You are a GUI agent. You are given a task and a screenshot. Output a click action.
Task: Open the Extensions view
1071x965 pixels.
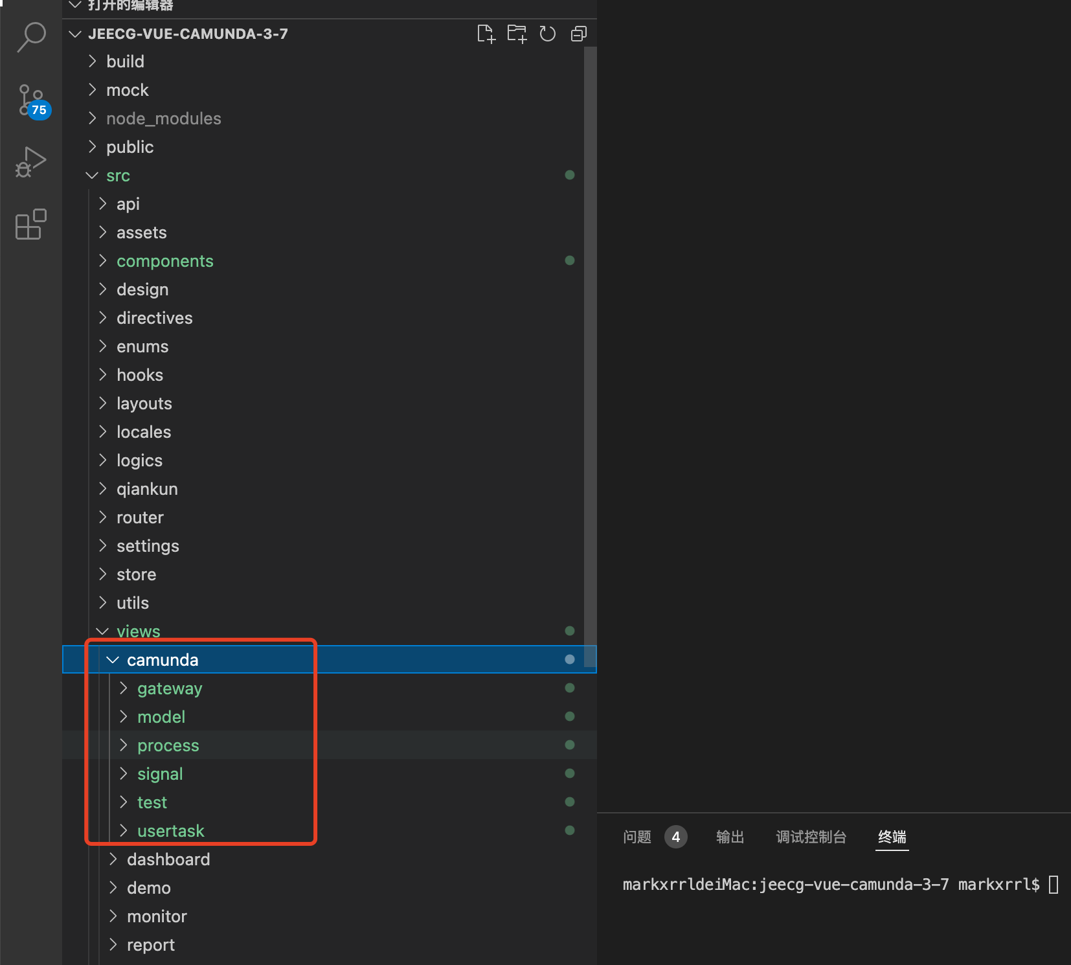31,224
